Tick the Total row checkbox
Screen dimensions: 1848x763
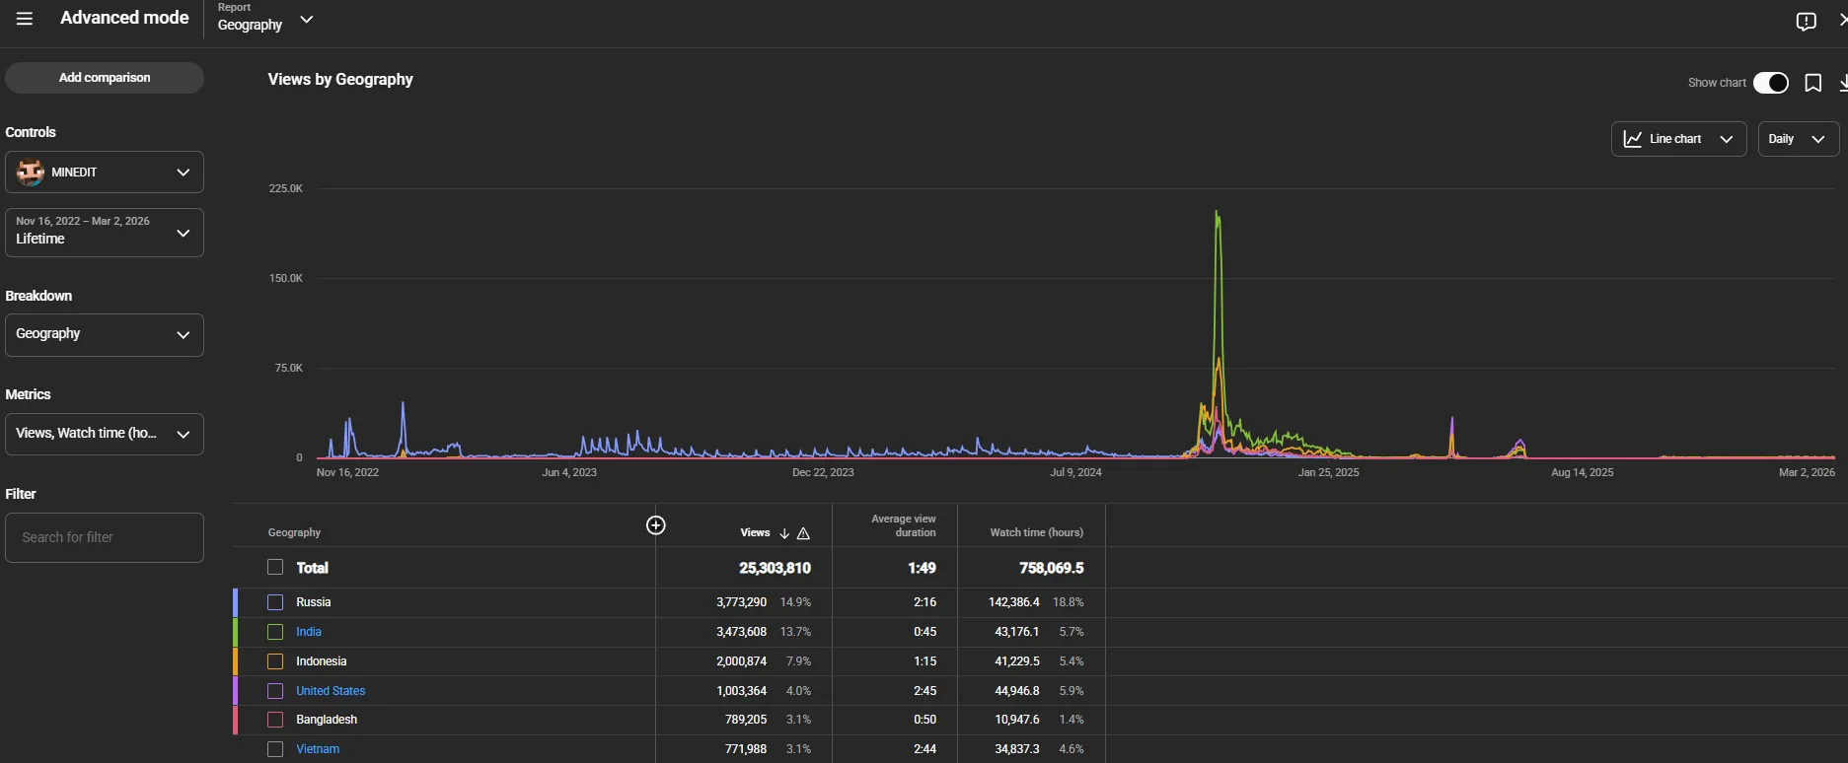(x=275, y=568)
